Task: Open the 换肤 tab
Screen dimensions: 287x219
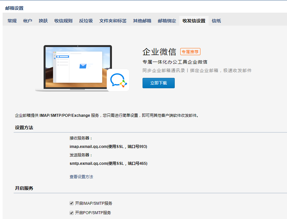Action: pyautogui.click(x=43, y=21)
